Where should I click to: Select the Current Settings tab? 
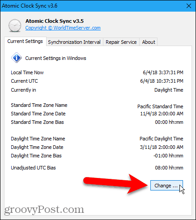click(x=25, y=41)
